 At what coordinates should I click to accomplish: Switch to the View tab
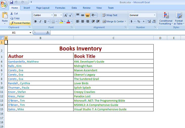[99, 8]
